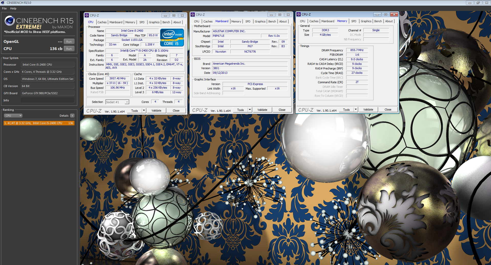Image resolution: width=491 pixels, height=265 pixels.
Task: Click Validate in first CPU-Z window
Action: (156, 111)
